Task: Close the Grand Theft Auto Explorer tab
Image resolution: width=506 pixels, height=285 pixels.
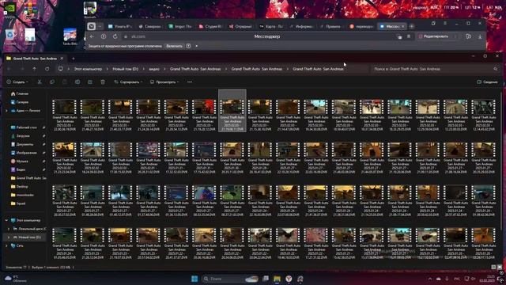Action: 62,59
